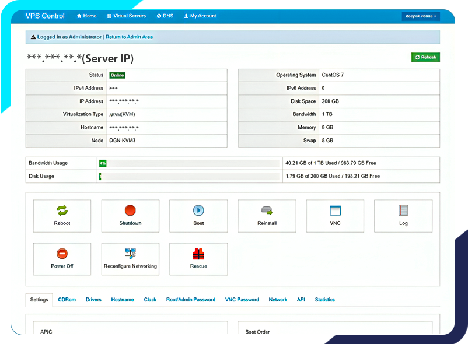Viewport: 468px width, 344px height.
Task: Click the Shutdown label
Action: 131,223
